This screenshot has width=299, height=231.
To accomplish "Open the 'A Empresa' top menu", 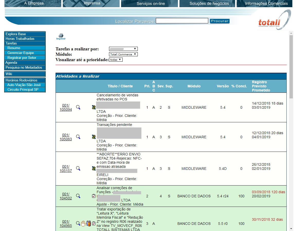I will click(x=33, y=3).
